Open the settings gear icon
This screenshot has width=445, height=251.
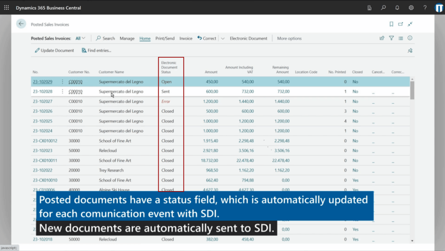411,8
